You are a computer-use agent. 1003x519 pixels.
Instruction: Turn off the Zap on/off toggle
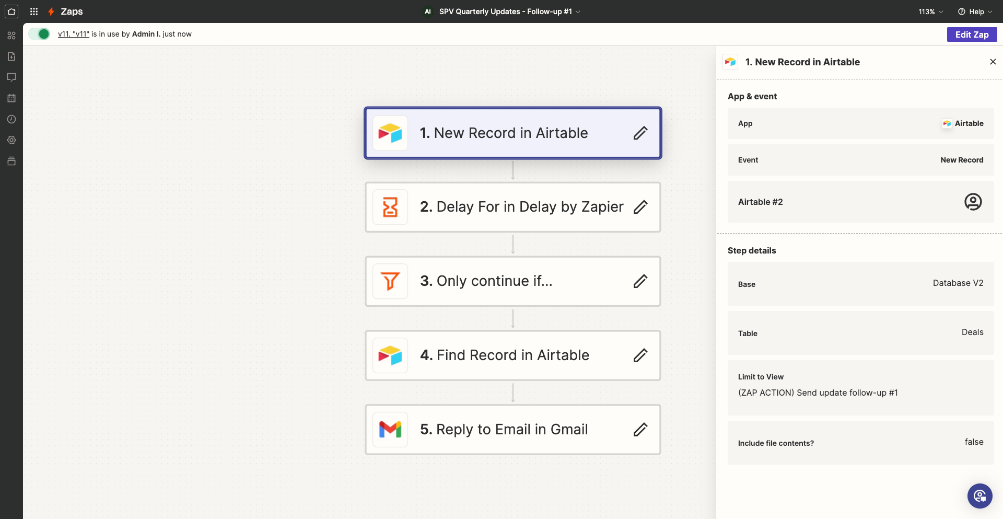coord(39,34)
